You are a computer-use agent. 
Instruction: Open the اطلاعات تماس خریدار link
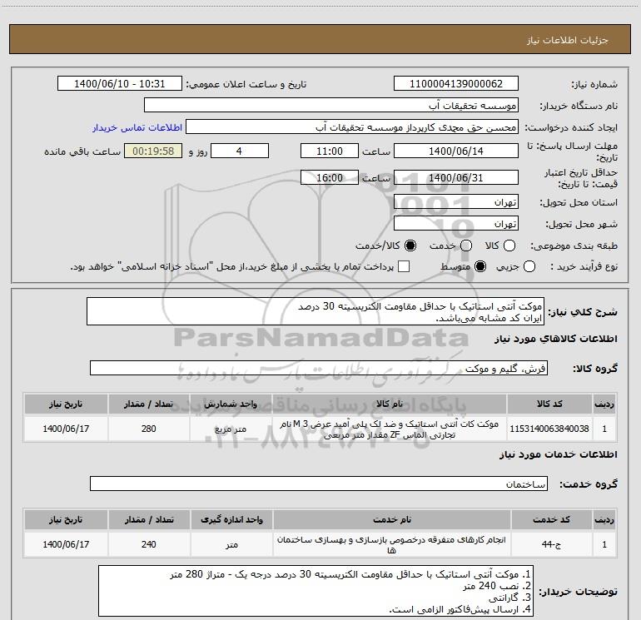tap(137, 127)
